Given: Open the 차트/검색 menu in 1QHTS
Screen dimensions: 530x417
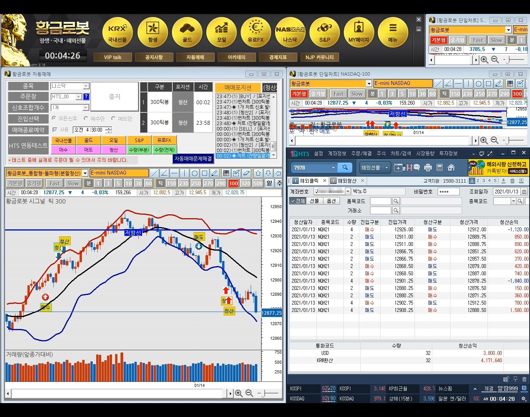Looking at the screenshot, I should click(x=401, y=153).
